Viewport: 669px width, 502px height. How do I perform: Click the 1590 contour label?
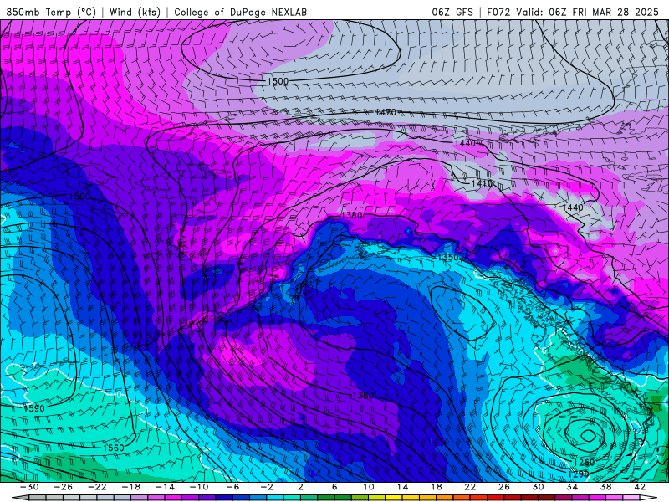coord(34,408)
